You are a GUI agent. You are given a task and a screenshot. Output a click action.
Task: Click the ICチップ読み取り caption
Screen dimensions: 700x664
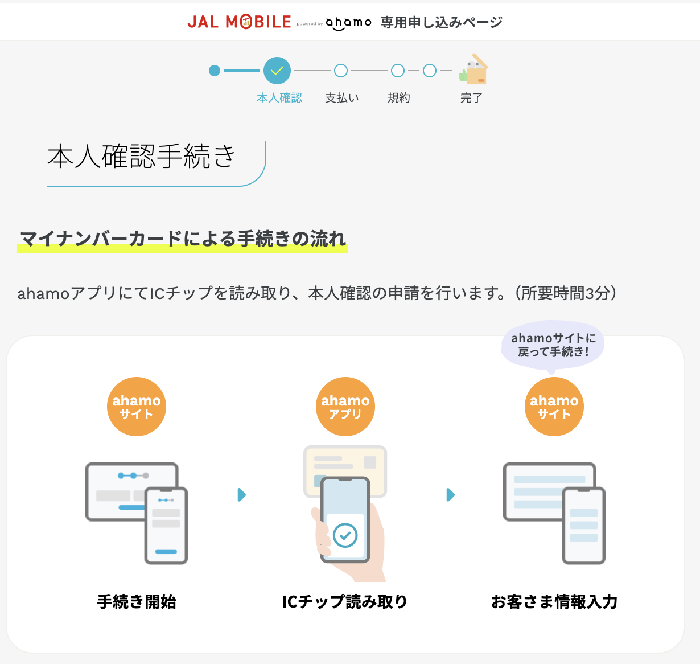pyautogui.click(x=345, y=601)
